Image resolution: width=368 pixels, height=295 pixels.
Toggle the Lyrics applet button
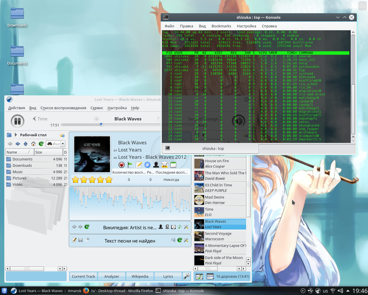[x=168, y=276]
